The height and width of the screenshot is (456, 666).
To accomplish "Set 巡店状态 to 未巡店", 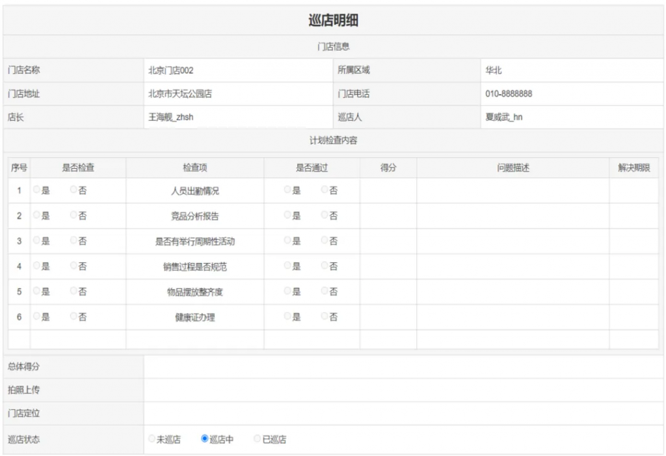I will coord(152,439).
